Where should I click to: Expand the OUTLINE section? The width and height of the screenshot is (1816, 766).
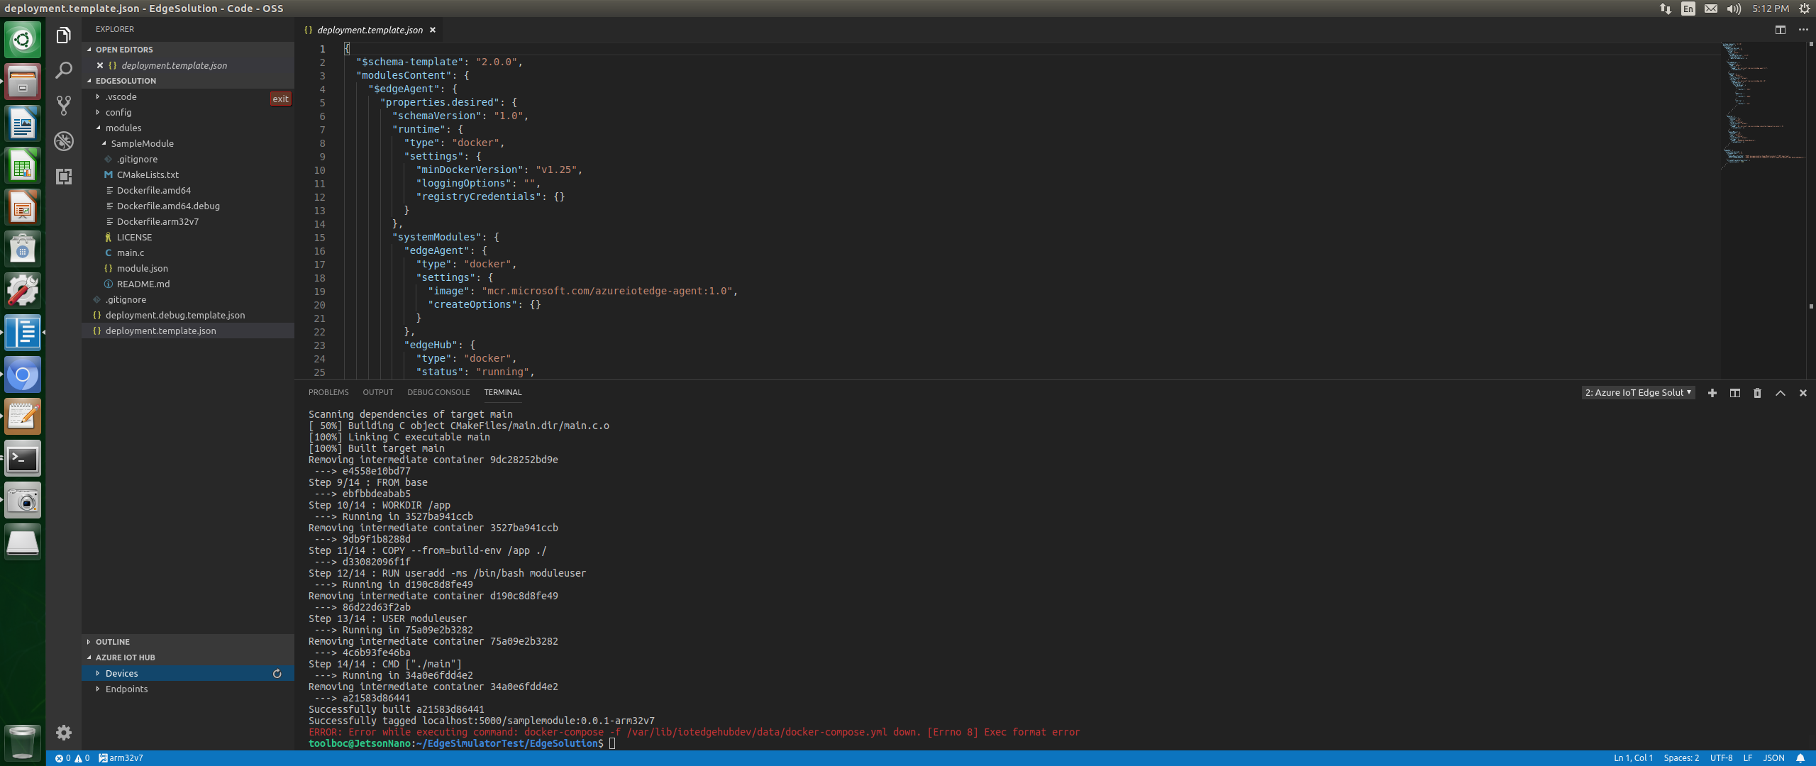pos(112,642)
